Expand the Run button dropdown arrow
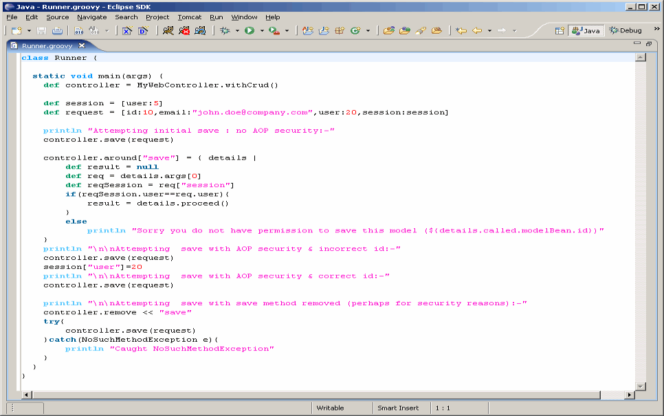The image size is (664, 416). 262,31
